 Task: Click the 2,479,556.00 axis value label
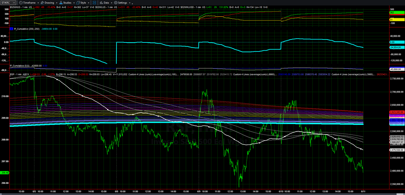click(x=397, y=150)
